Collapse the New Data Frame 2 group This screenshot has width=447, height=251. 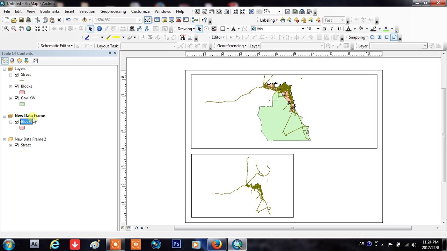pos(5,139)
